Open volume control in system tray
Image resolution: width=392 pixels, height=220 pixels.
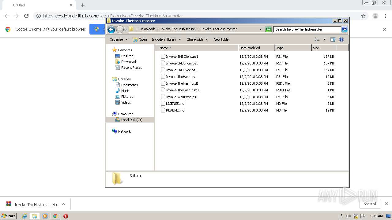point(348,216)
